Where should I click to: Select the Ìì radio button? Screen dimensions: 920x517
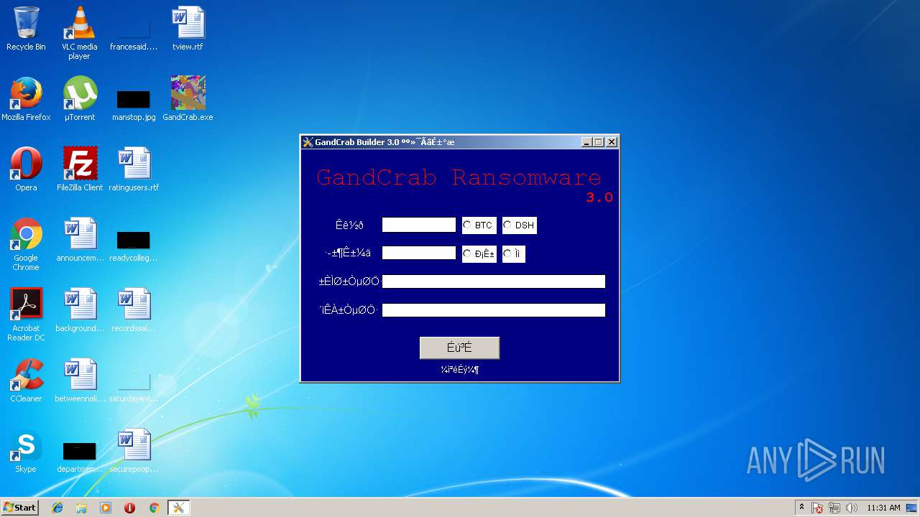pos(507,253)
